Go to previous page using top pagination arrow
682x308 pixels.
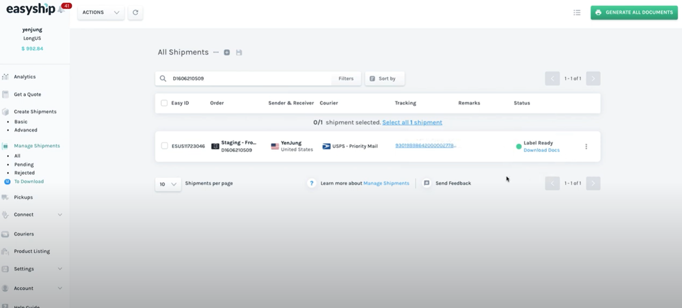click(552, 79)
